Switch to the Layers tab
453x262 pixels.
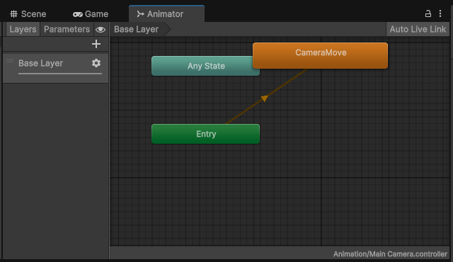click(x=23, y=30)
